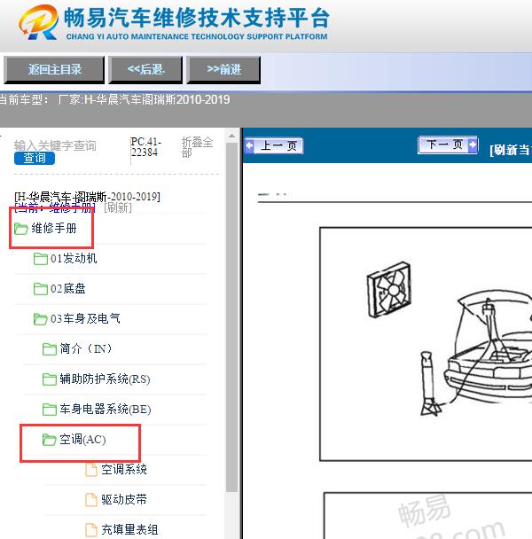
Task: Expand 简介（IN）tree node
Action: pyautogui.click(x=86, y=348)
